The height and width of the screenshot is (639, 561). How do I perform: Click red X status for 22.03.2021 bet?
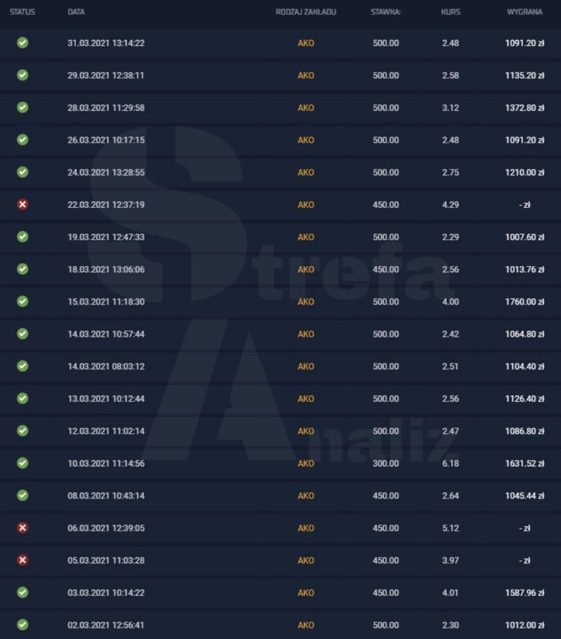[x=22, y=205]
